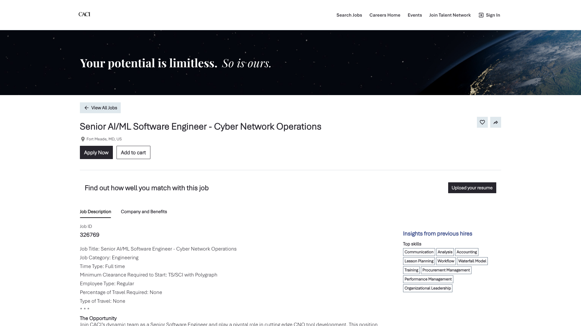
Task: Click 'The Opportunity' section heading
Action: pos(98,318)
